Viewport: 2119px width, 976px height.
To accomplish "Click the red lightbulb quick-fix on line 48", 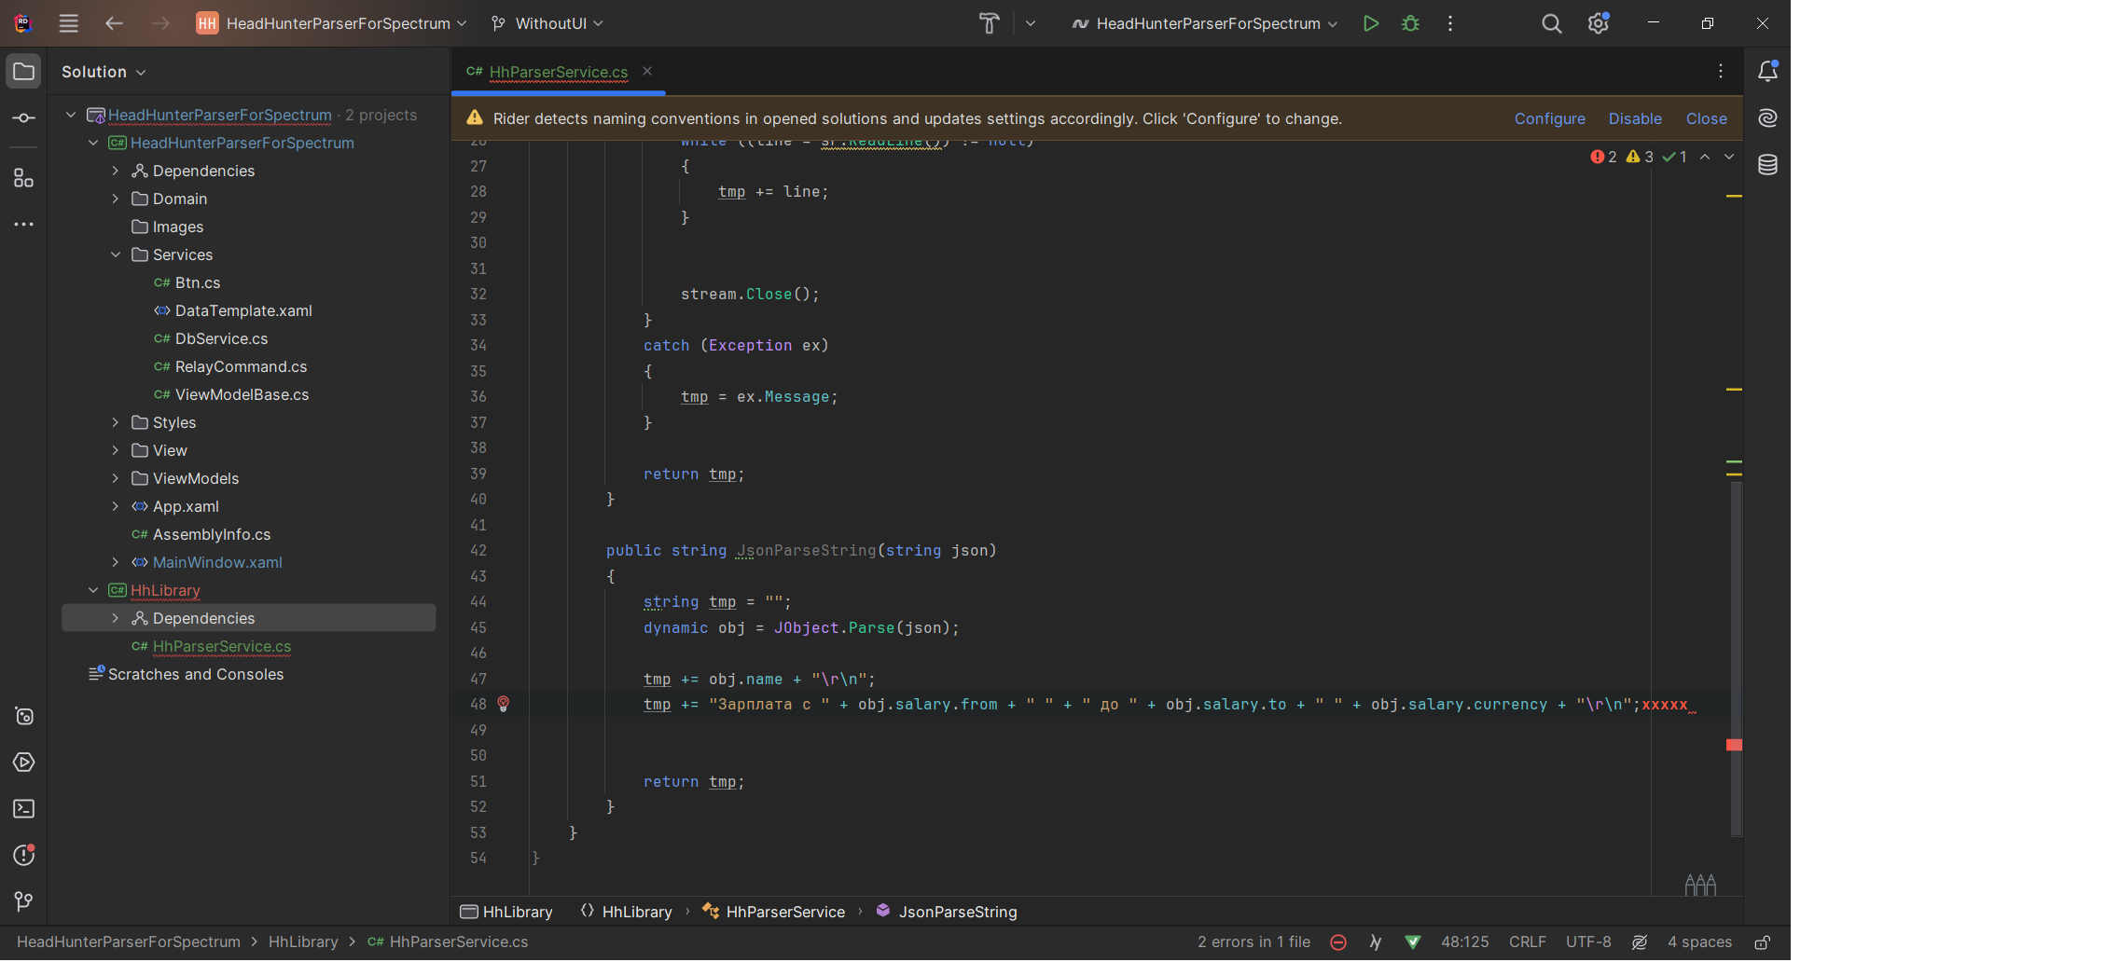I will (504, 704).
